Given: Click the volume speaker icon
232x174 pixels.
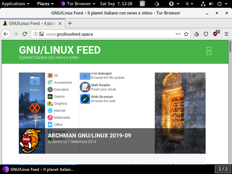Looking at the screenshot, I should click(211, 4).
